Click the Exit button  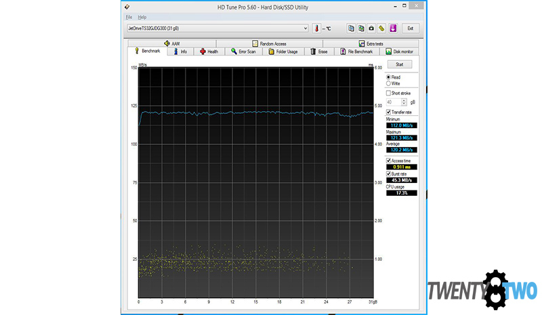coord(411,28)
